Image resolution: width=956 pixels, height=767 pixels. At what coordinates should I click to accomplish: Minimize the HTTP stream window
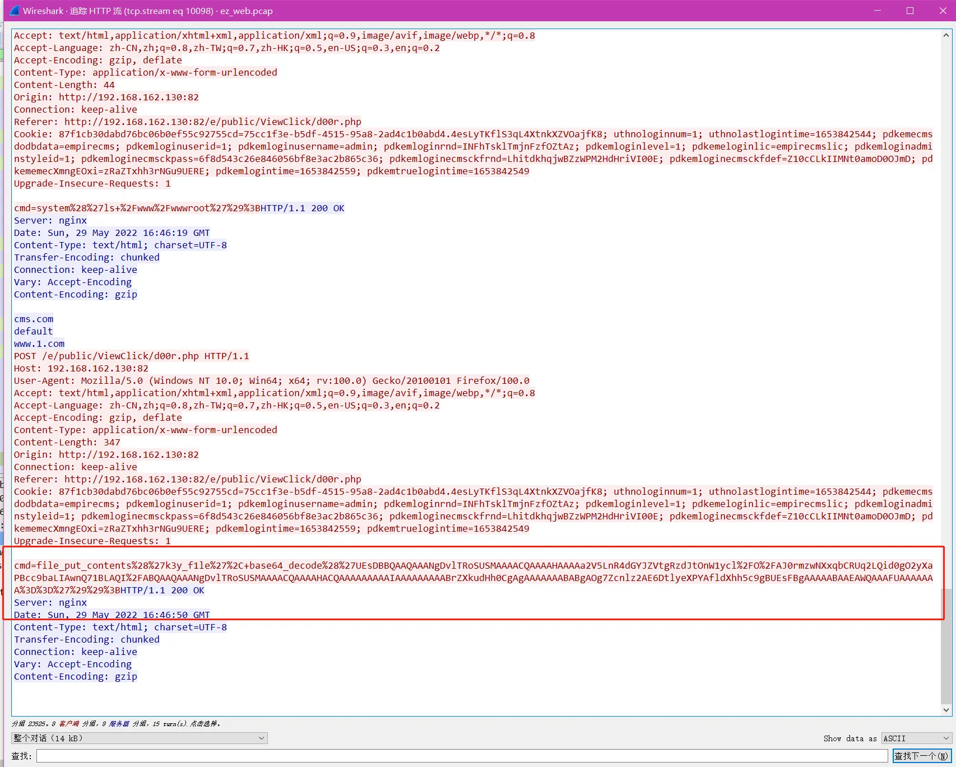coord(878,11)
